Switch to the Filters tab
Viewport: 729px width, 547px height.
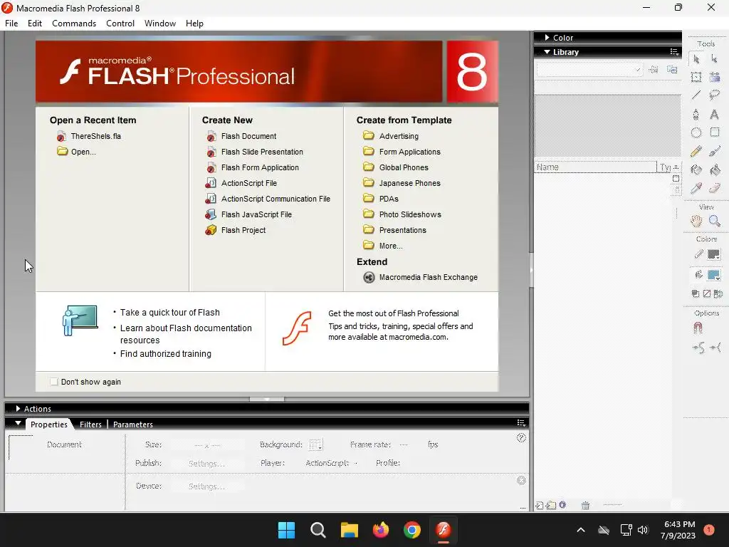click(x=90, y=424)
